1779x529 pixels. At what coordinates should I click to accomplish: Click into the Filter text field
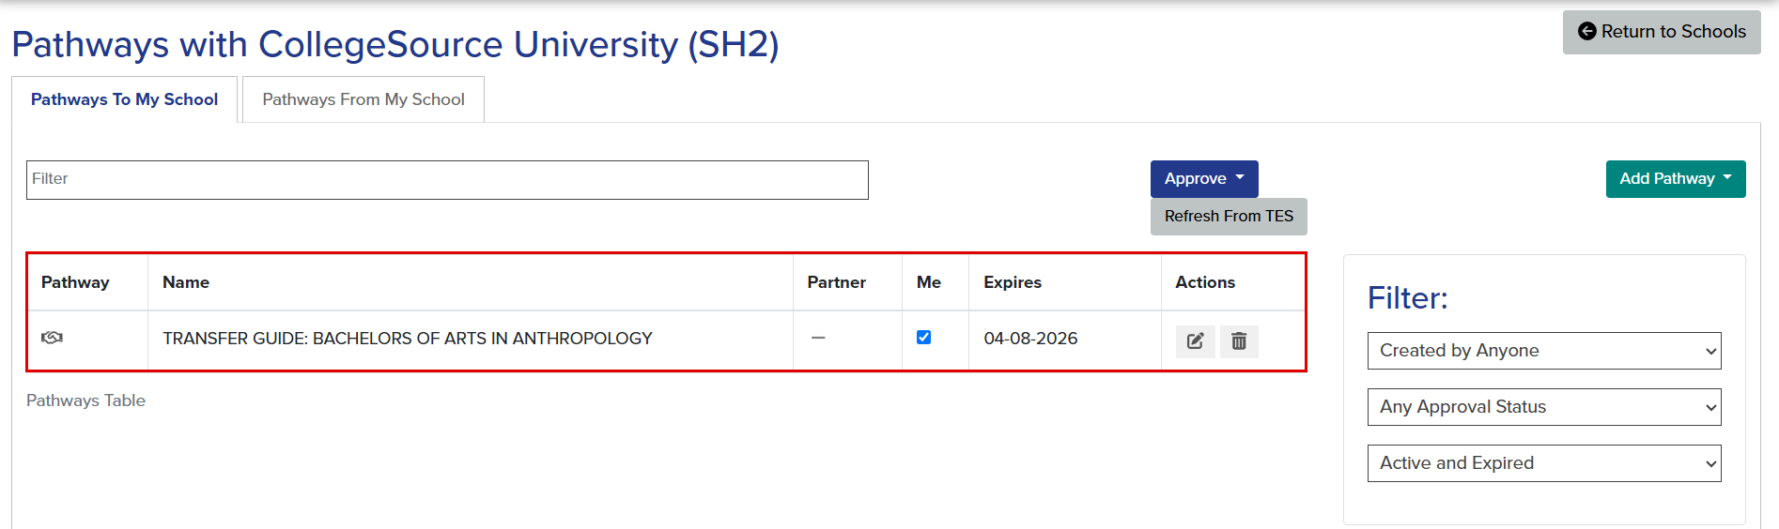pos(447,180)
